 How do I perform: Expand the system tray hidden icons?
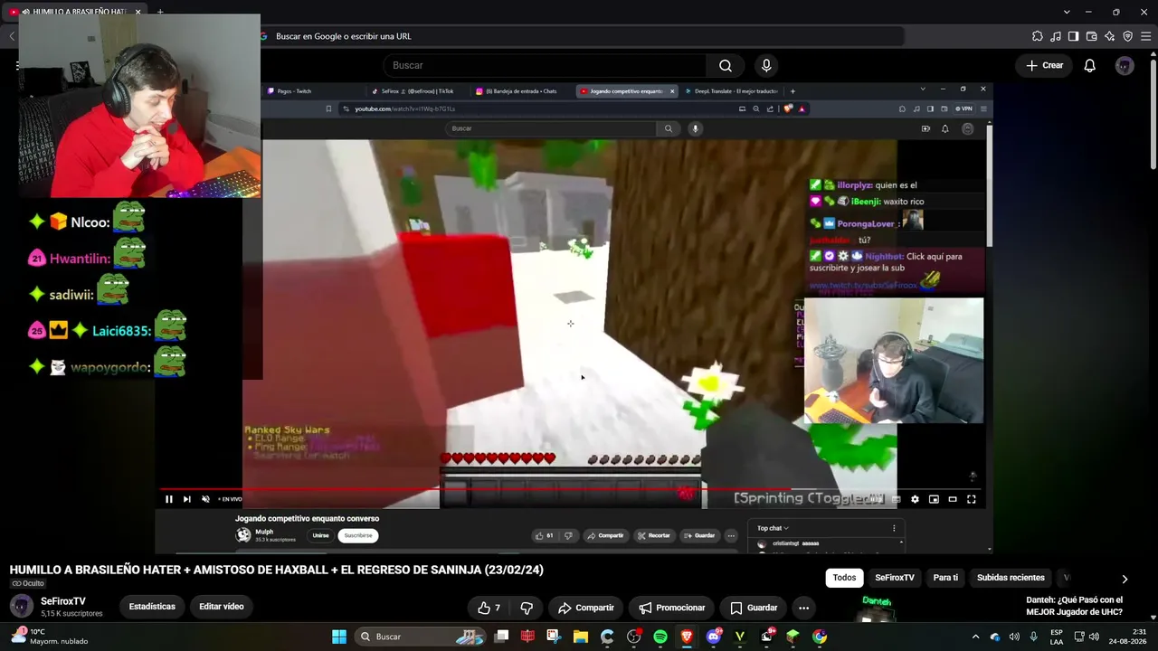(975, 637)
